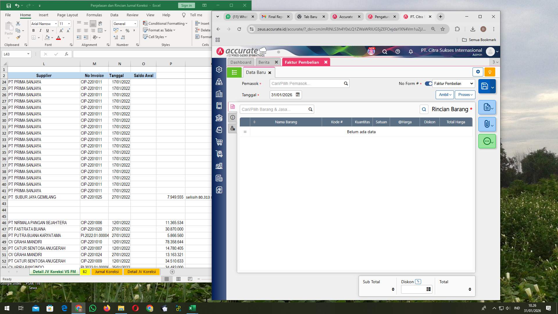Image resolution: width=558 pixels, height=314 pixels.
Task: Select the shopping cart purchases module icon
Action: pos(219,142)
